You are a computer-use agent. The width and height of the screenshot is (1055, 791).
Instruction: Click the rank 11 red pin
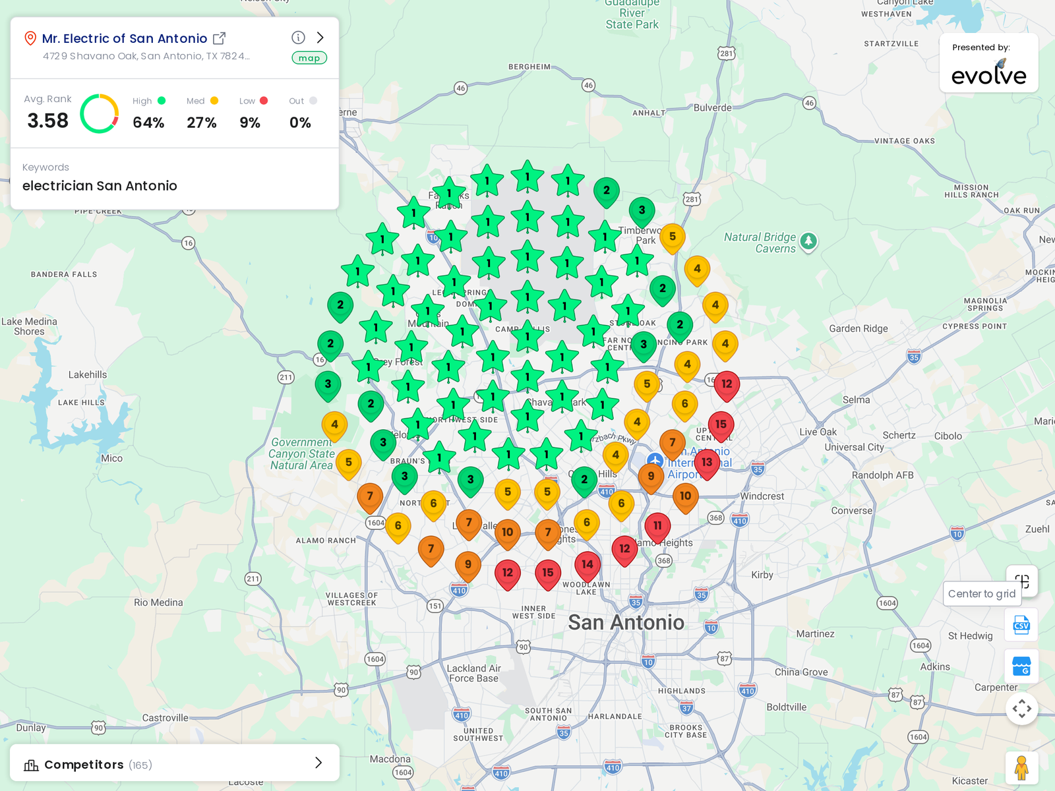point(657,528)
